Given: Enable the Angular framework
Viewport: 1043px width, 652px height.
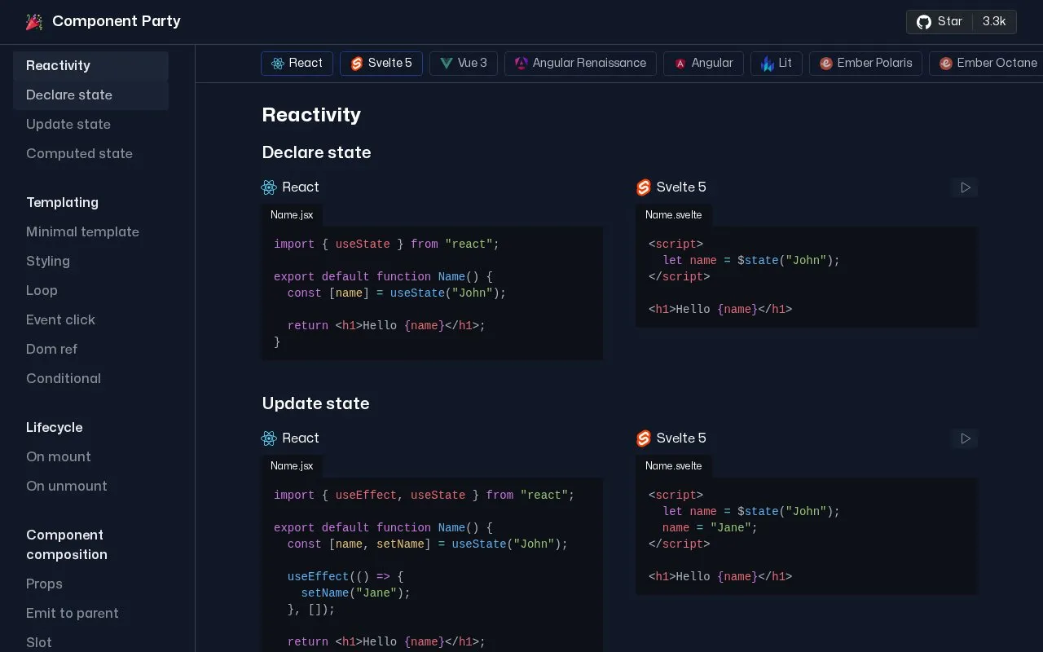Looking at the screenshot, I should click(x=703, y=64).
